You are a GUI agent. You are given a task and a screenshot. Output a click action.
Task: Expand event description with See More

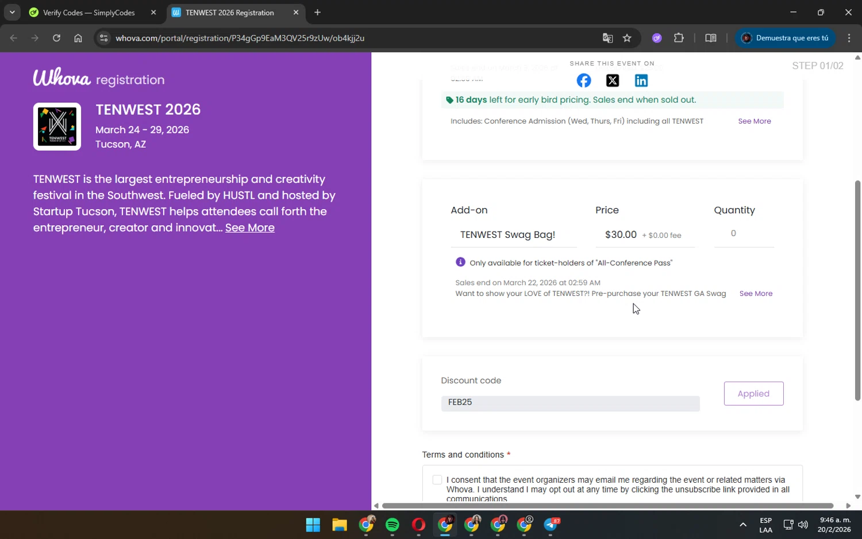tap(250, 228)
